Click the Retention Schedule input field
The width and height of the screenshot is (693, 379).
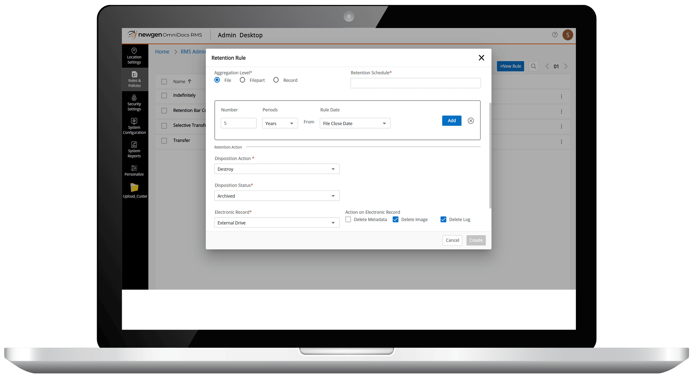tap(415, 83)
